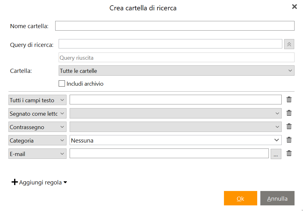Open the Tutte le cartelle folder dropdown
303x211 pixels.
[176, 71]
